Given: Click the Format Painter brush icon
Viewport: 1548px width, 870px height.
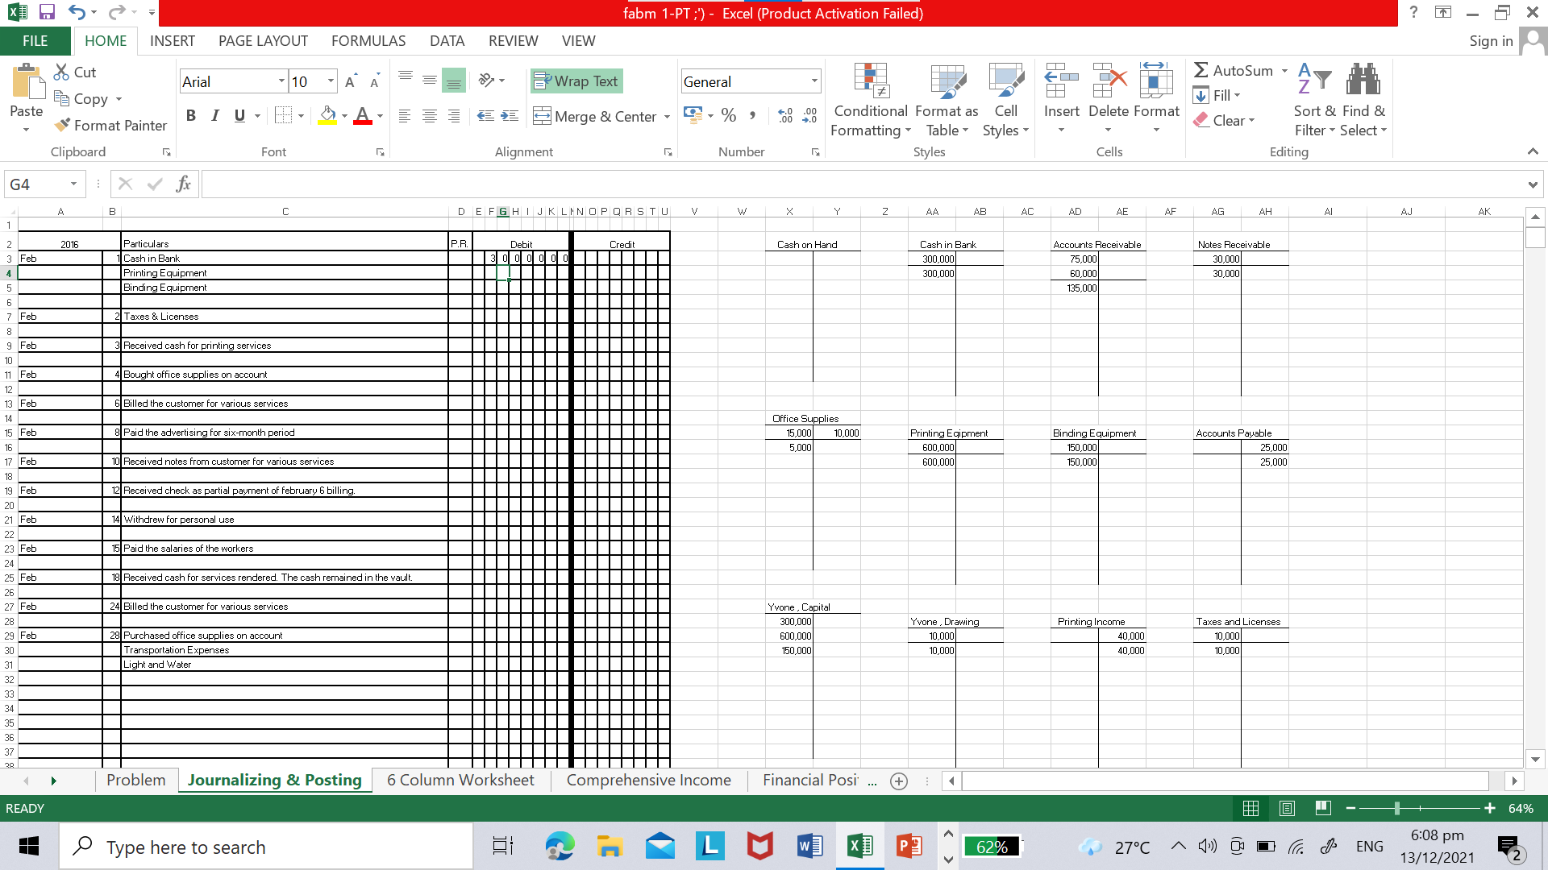Looking at the screenshot, I should point(62,125).
